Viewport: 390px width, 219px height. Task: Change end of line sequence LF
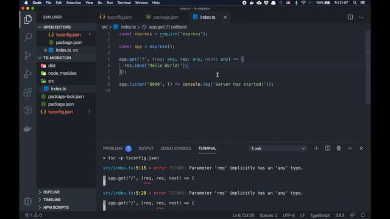[x=302, y=215]
